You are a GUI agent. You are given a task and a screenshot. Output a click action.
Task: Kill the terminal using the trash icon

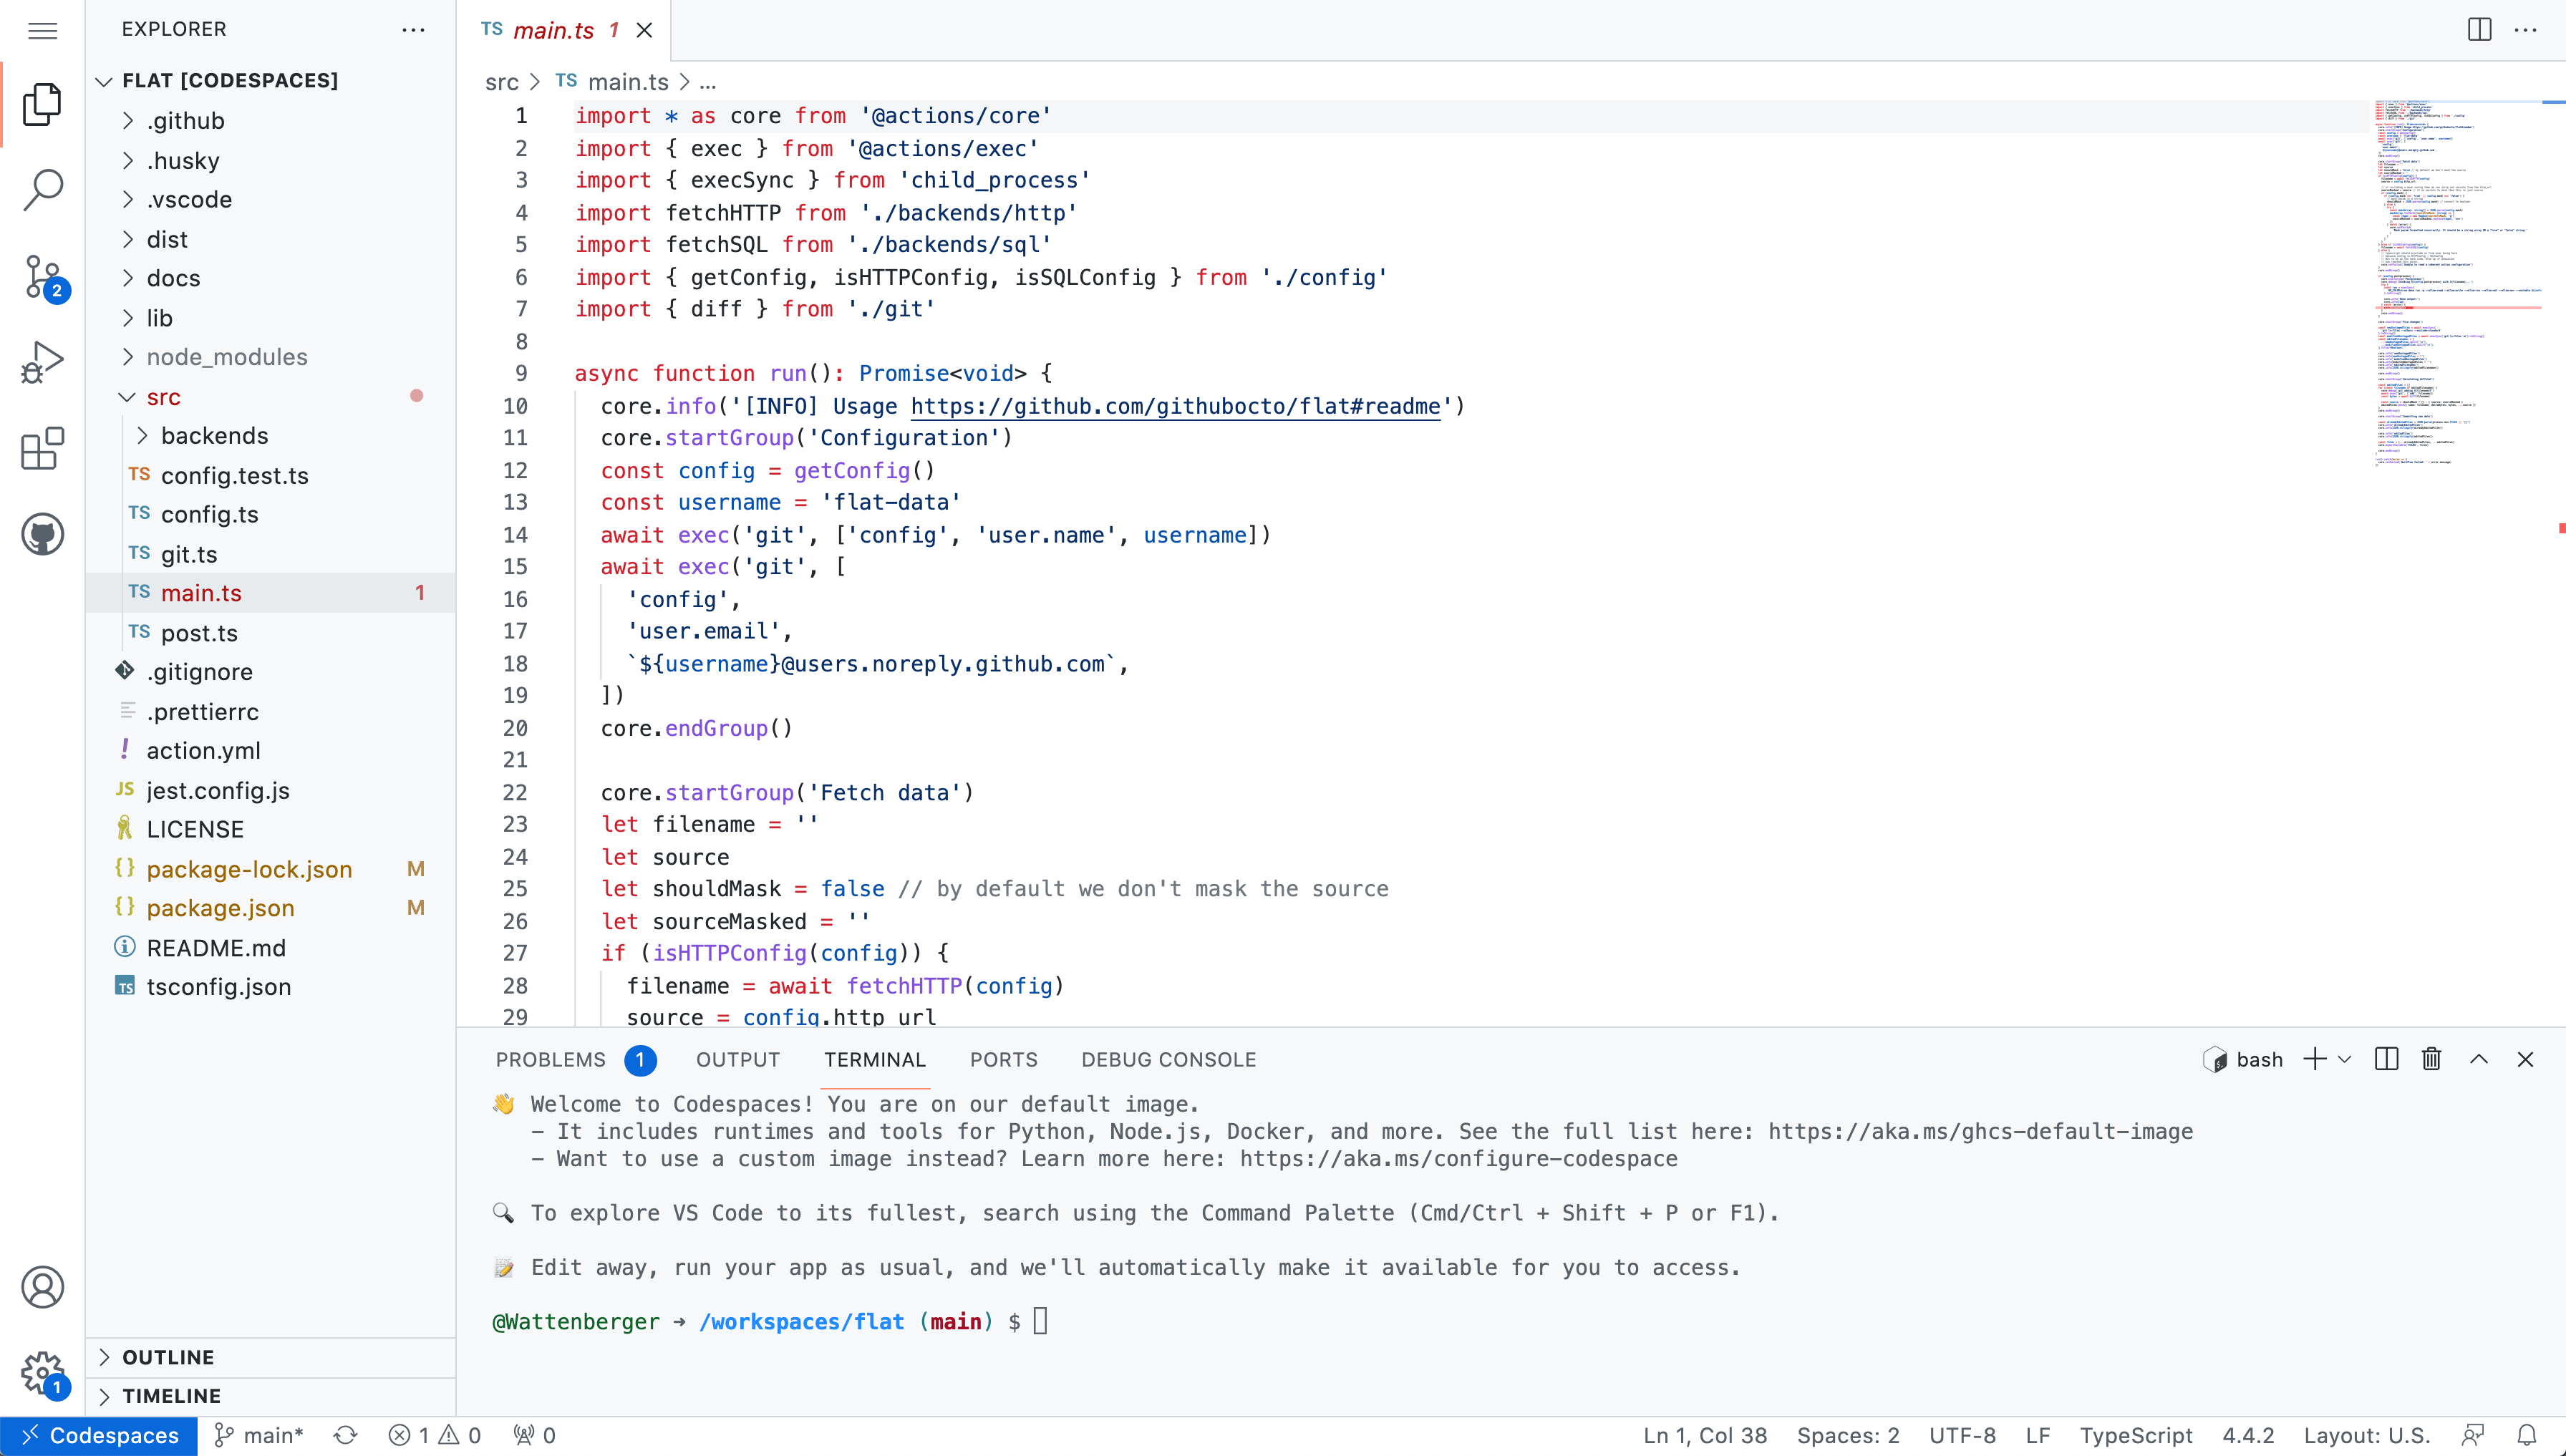[2431, 1059]
